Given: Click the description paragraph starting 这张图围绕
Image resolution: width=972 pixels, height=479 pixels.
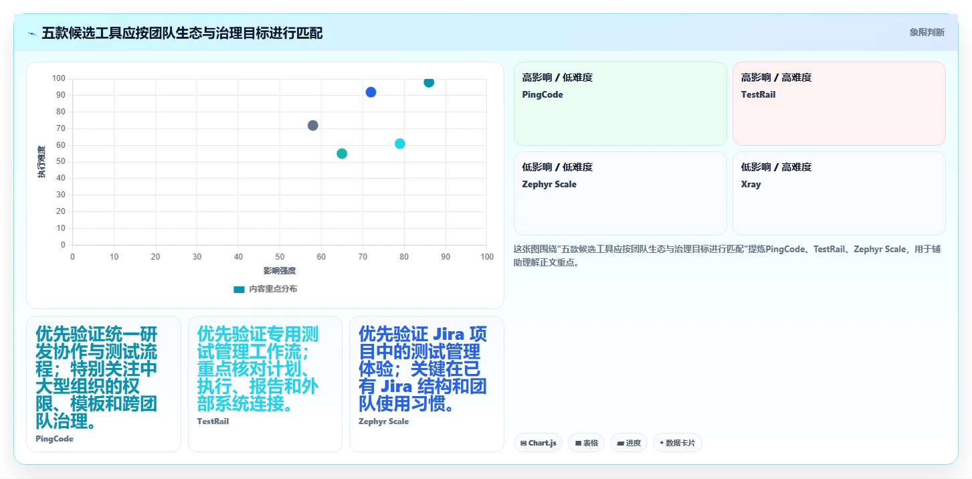Looking at the screenshot, I should point(729,256).
